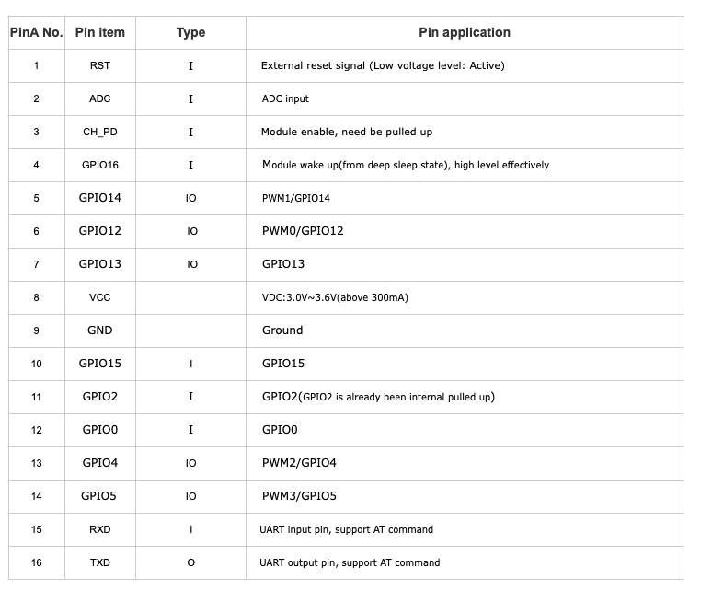This screenshot has width=701, height=591.
Task: Select the RST pin item cell
Action: (99, 65)
